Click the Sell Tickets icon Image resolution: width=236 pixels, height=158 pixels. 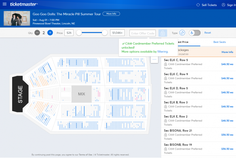coord(198,5)
